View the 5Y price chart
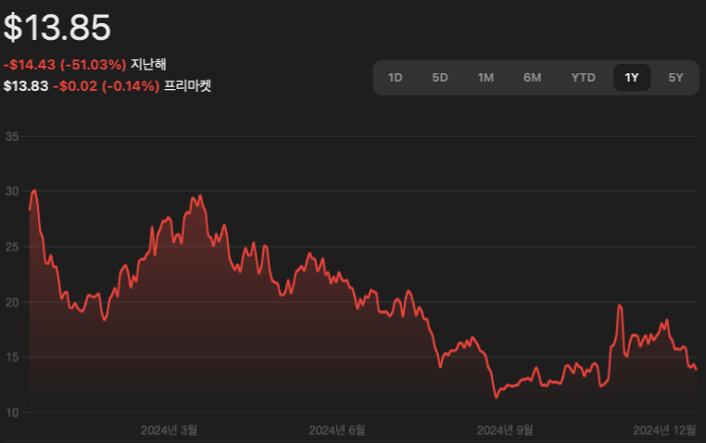Screen dimensions: 706x443 tap(675, 78)
